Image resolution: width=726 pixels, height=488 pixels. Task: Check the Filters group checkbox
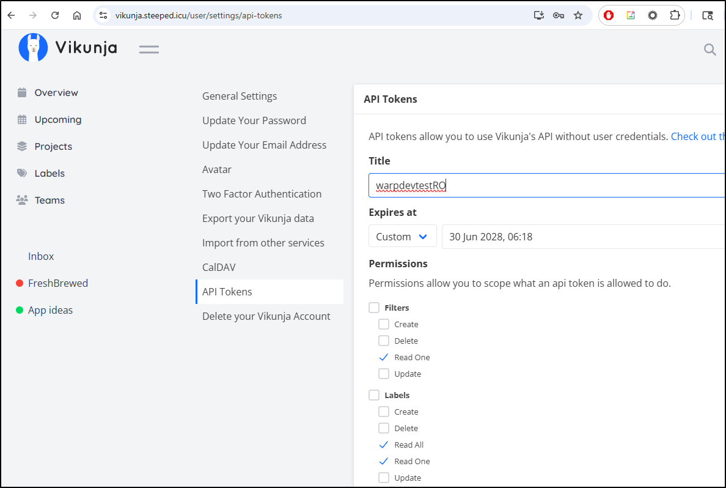pos(374,308)
